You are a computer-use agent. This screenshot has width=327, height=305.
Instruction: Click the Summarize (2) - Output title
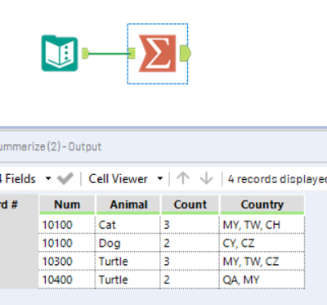[51, 146]
